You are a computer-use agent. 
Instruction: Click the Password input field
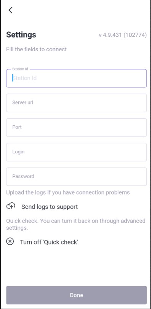pos(77,177)
